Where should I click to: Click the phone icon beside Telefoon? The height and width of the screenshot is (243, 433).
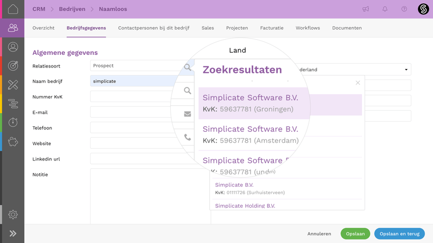pos(187,137)
